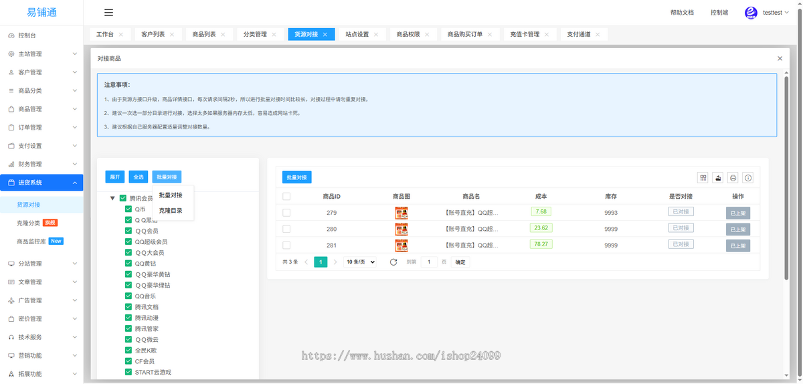
Task: Click the 广告管理 sidebar icon
Action: (11, 300)
